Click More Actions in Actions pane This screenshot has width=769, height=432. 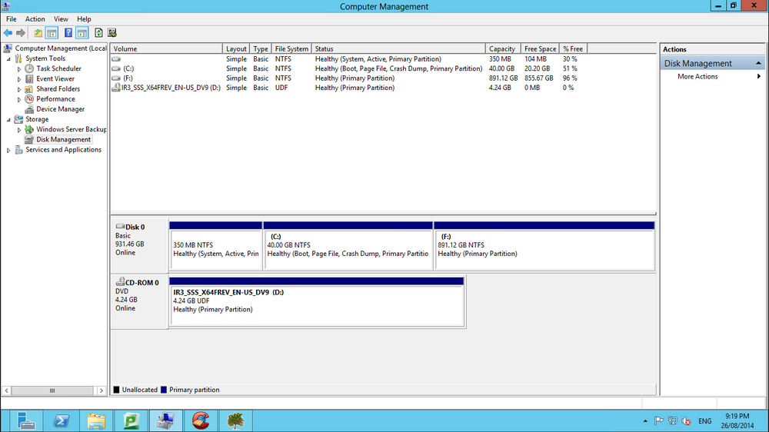697,77
